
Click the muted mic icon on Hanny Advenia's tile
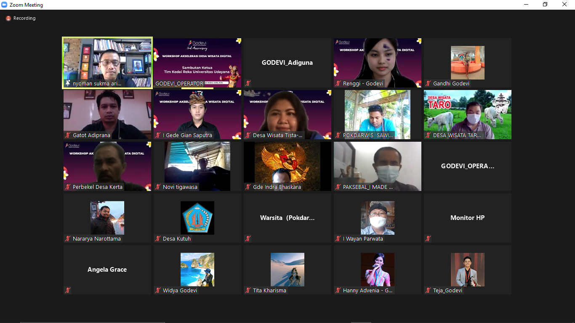click(338, 290)
